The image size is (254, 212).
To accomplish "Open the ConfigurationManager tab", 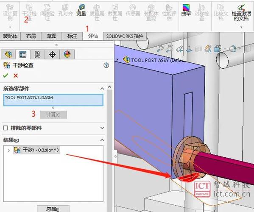I will pyautogui.click(x=37, y=54).
